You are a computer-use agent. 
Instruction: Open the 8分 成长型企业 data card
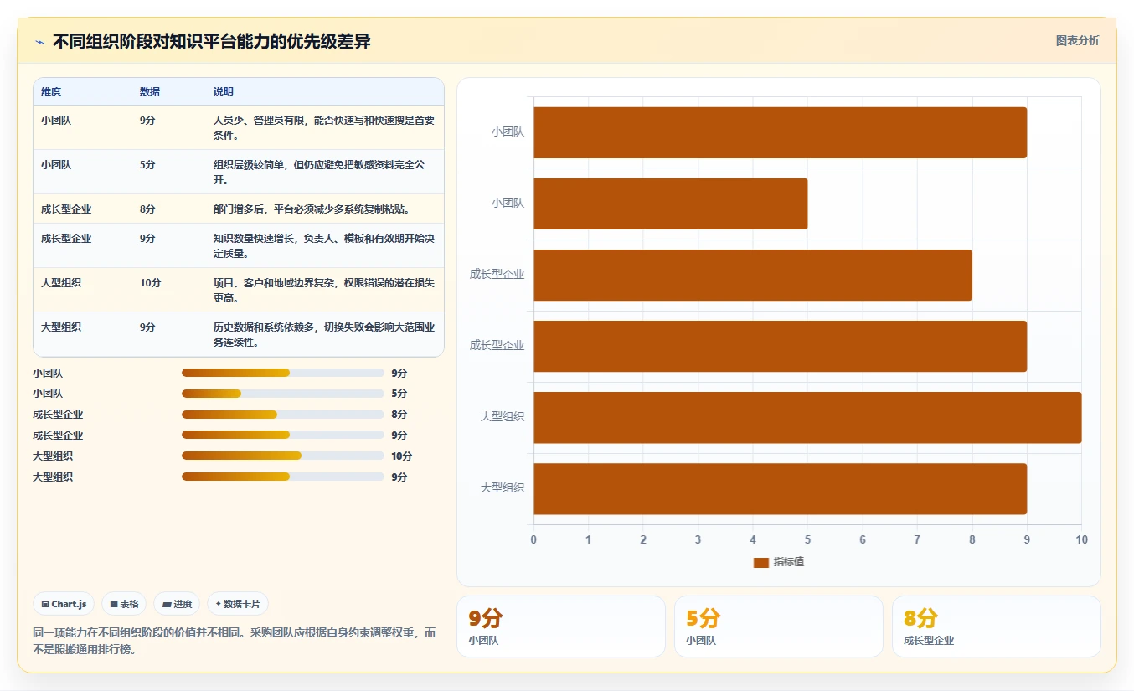(997, 627)
